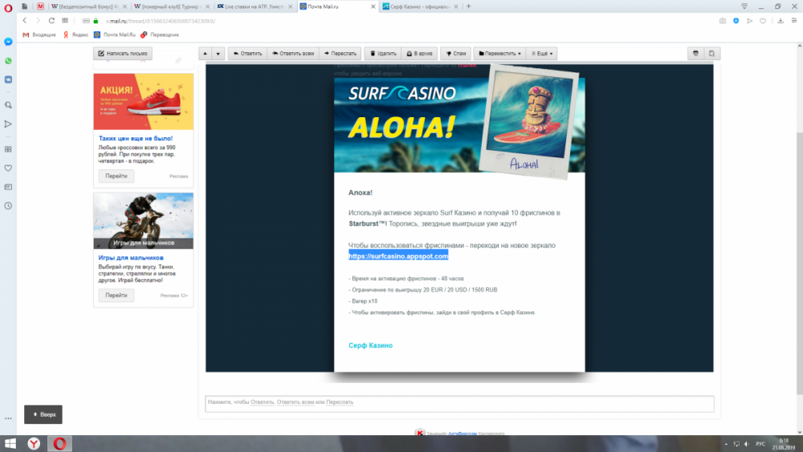This screenshot has width=803, height=452.
Task: Open bookmarks heart icon in sidebar
Action: [8, 169]
